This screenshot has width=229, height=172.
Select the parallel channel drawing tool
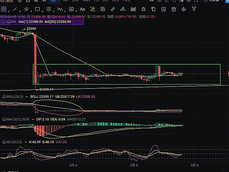click(x=26, y=9)
